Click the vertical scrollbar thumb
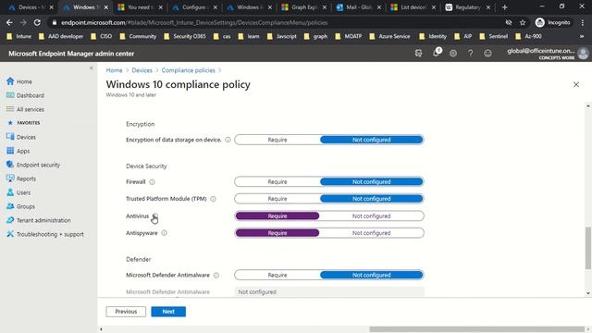The image size is (592, 333). pos(588,248)
